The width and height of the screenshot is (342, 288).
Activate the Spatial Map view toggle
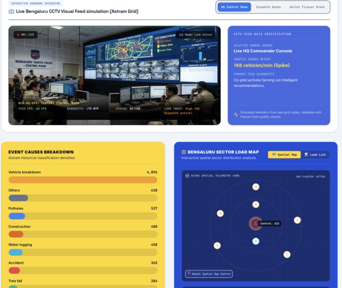pos(284,155)
